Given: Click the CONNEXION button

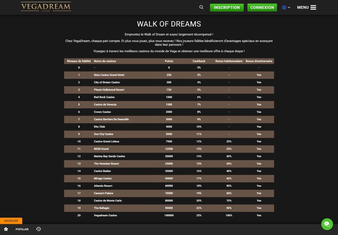Looking at the screenshot, I should (262, 8).
